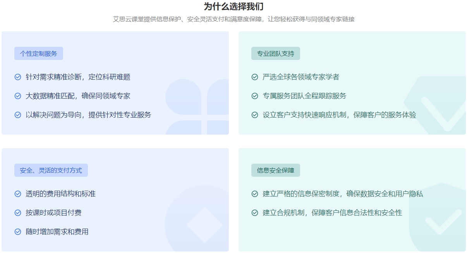The width and height of the screenshot is (467, 253).
Task: Click the 艾思云课堂 subtitle description text
Action: pyautogui.click(x=233, y=19)
